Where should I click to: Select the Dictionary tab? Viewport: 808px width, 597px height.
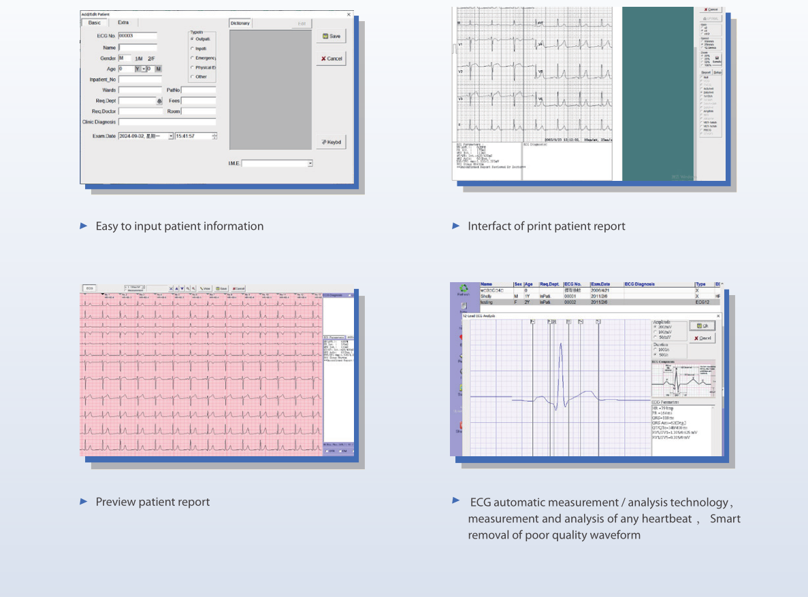point(240,23)
